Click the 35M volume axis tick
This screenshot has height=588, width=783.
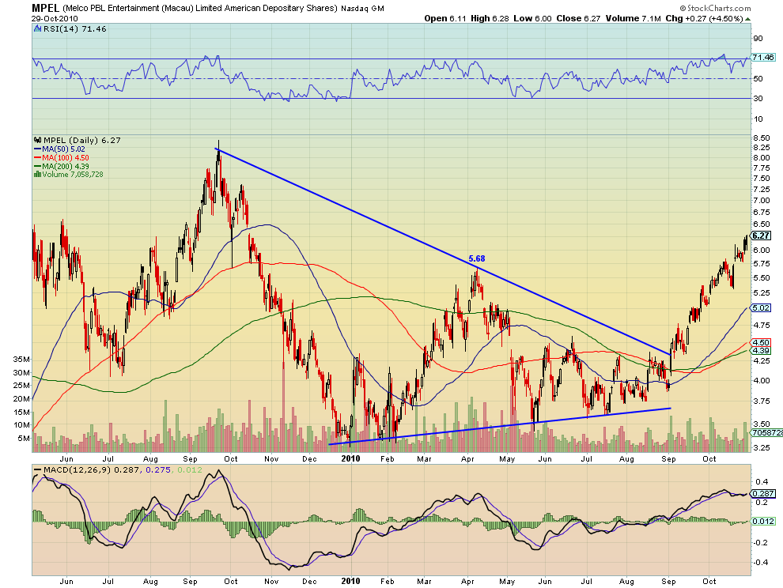[x=21, y=360]
